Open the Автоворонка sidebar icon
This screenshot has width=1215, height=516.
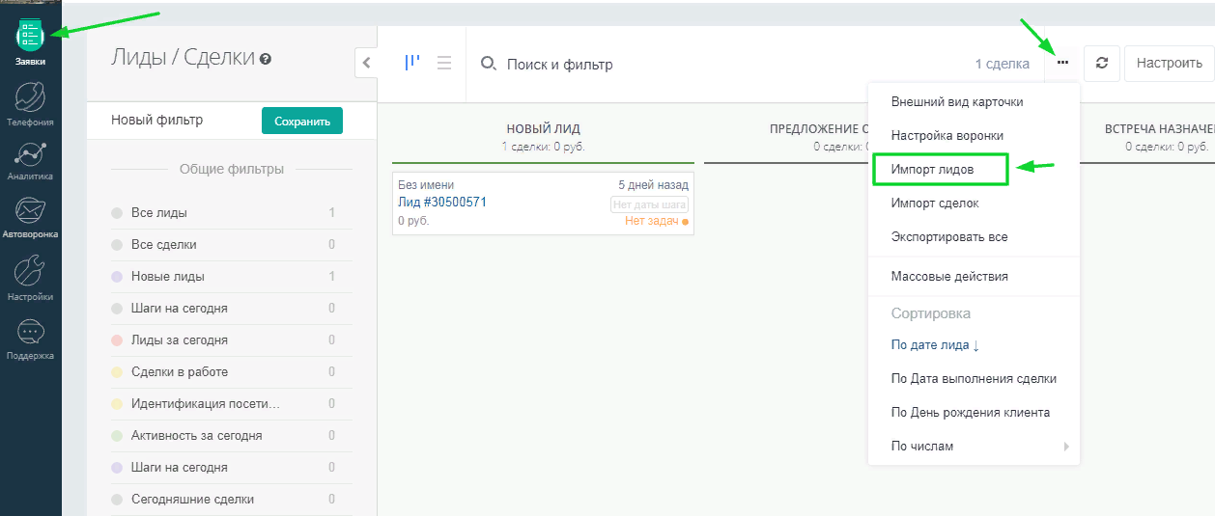point(30,219)
